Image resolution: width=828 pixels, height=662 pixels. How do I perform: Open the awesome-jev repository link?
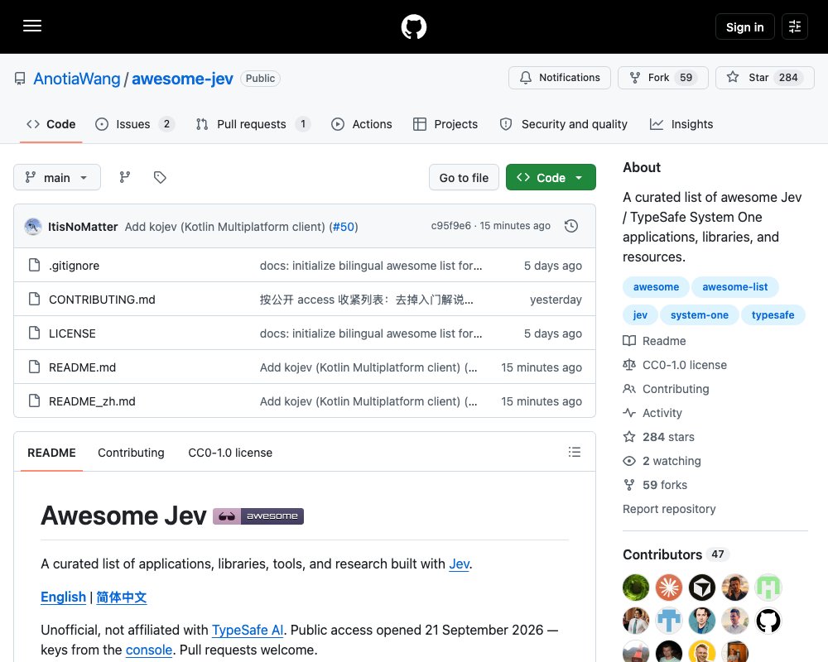[x=182, y=79]
